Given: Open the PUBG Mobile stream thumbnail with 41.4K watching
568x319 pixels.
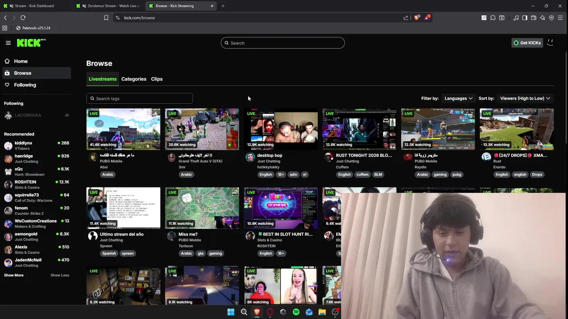Looking at the screenshot, I should click(123, 129).
